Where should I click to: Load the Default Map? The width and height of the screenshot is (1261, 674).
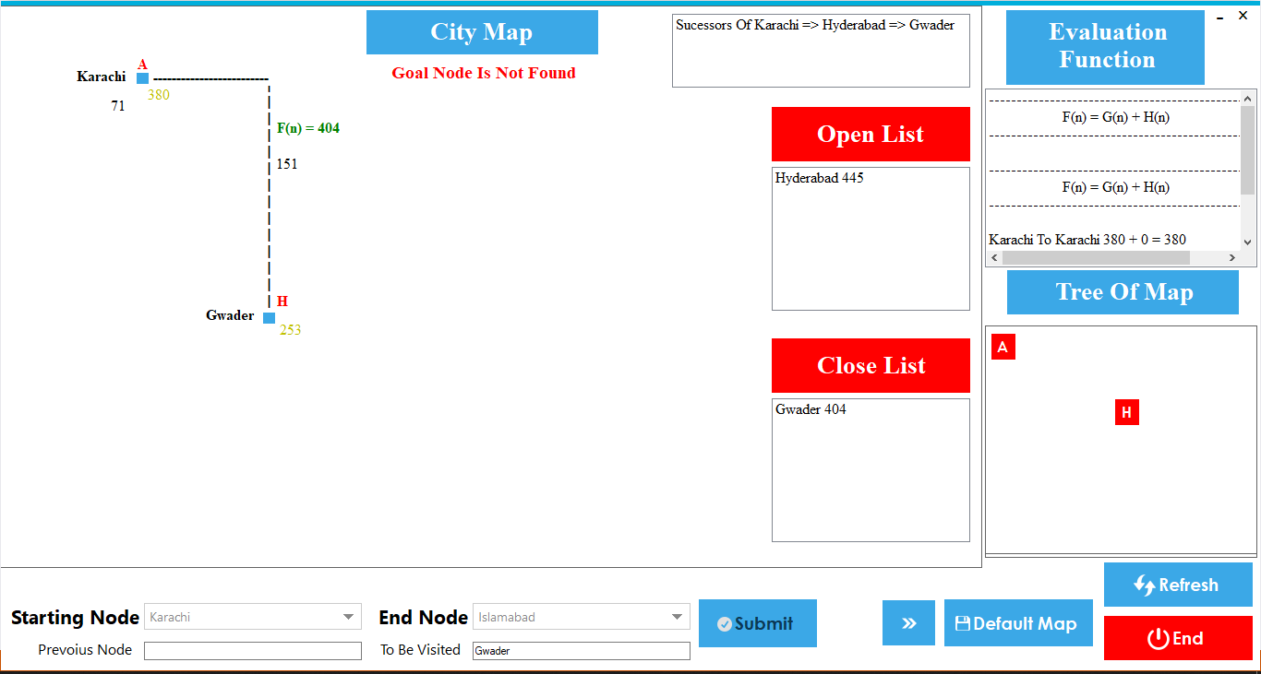click(x=1018, y=623)
